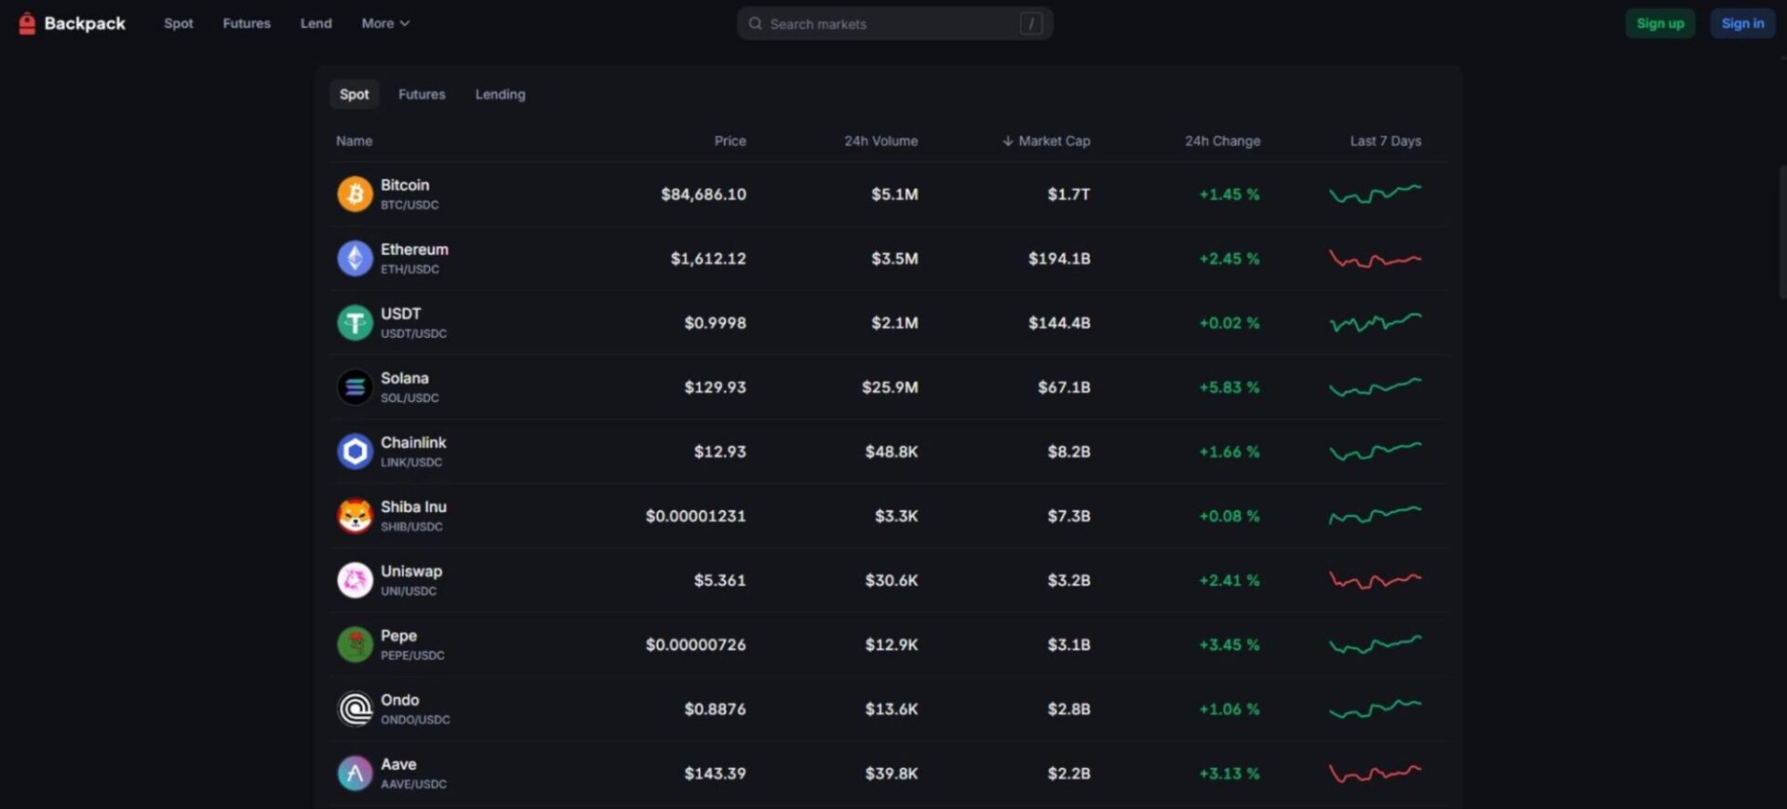Image resolution: width=1787 pixels, height=809 pixels.
Task: Click the Pepe coin icon
Action: pos(355,644)
